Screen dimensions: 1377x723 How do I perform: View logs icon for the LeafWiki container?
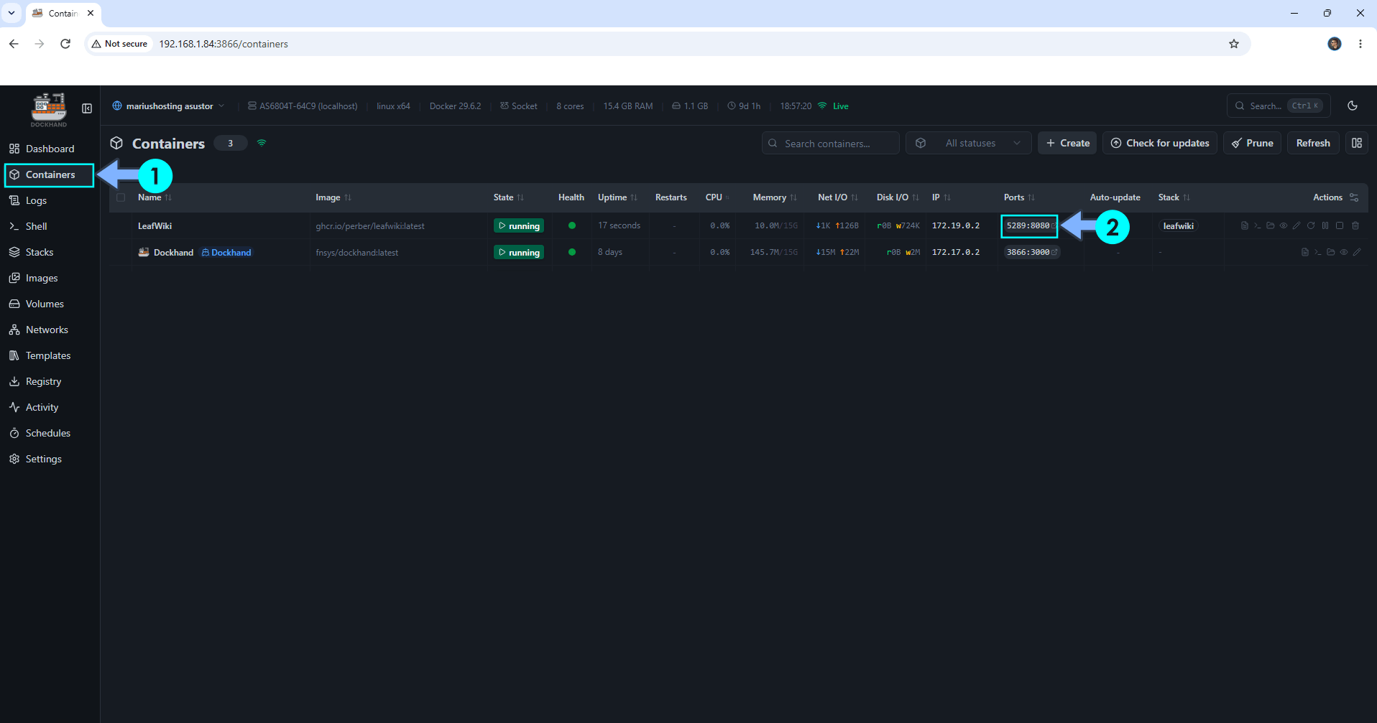tap(1245, 225)
